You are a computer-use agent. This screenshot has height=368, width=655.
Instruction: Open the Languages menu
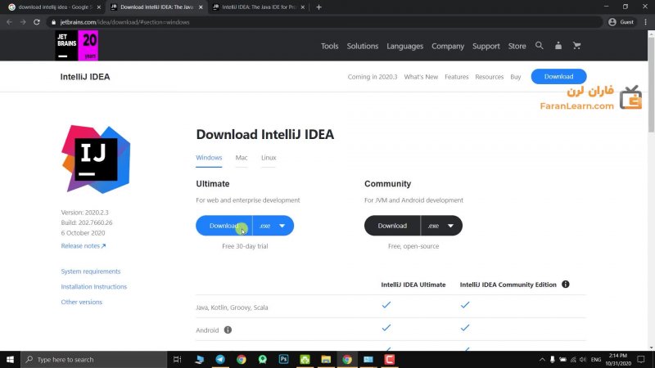point(404,46)
